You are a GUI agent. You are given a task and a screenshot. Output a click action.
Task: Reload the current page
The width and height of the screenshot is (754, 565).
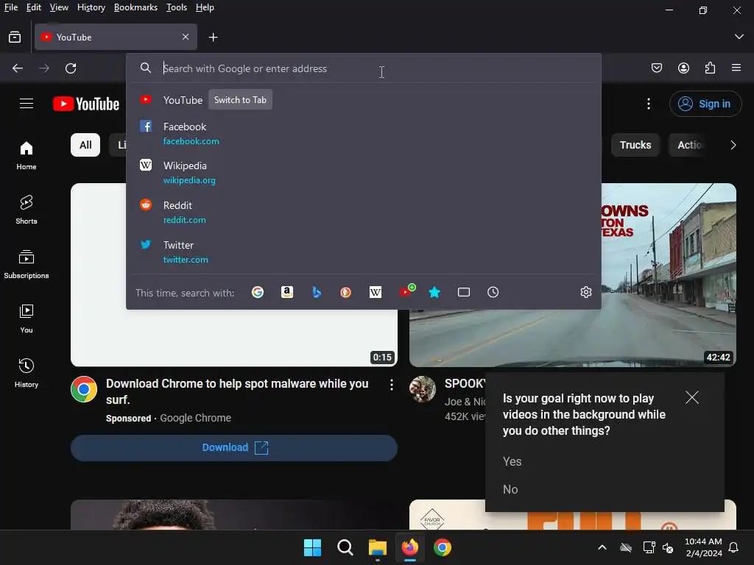(71, 68)
